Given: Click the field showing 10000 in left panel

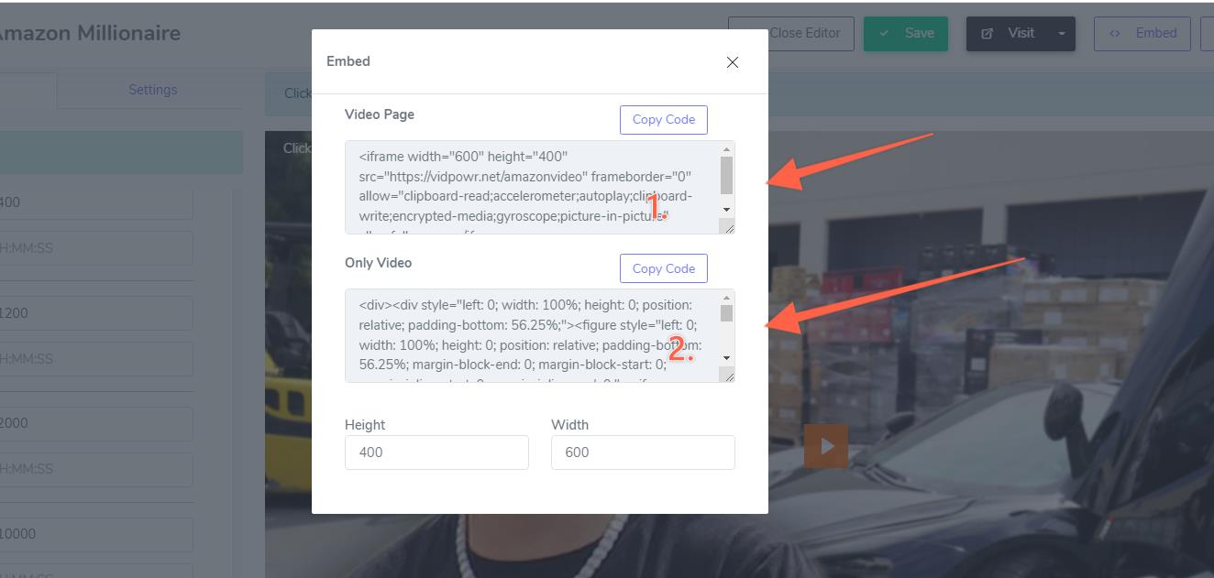Looking at the screenshot, I should [x=96, y=534].
